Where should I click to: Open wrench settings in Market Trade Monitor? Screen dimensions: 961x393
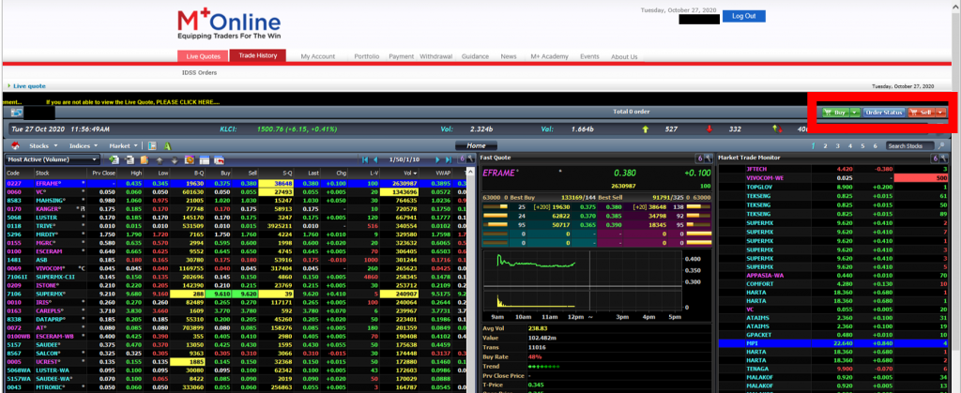pos(944,158)
